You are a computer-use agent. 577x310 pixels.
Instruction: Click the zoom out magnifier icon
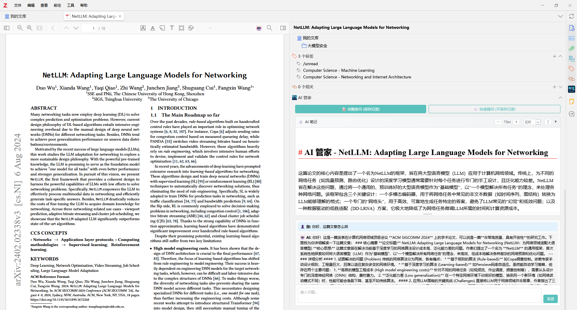pyautogui.click(x=20, y=28)
